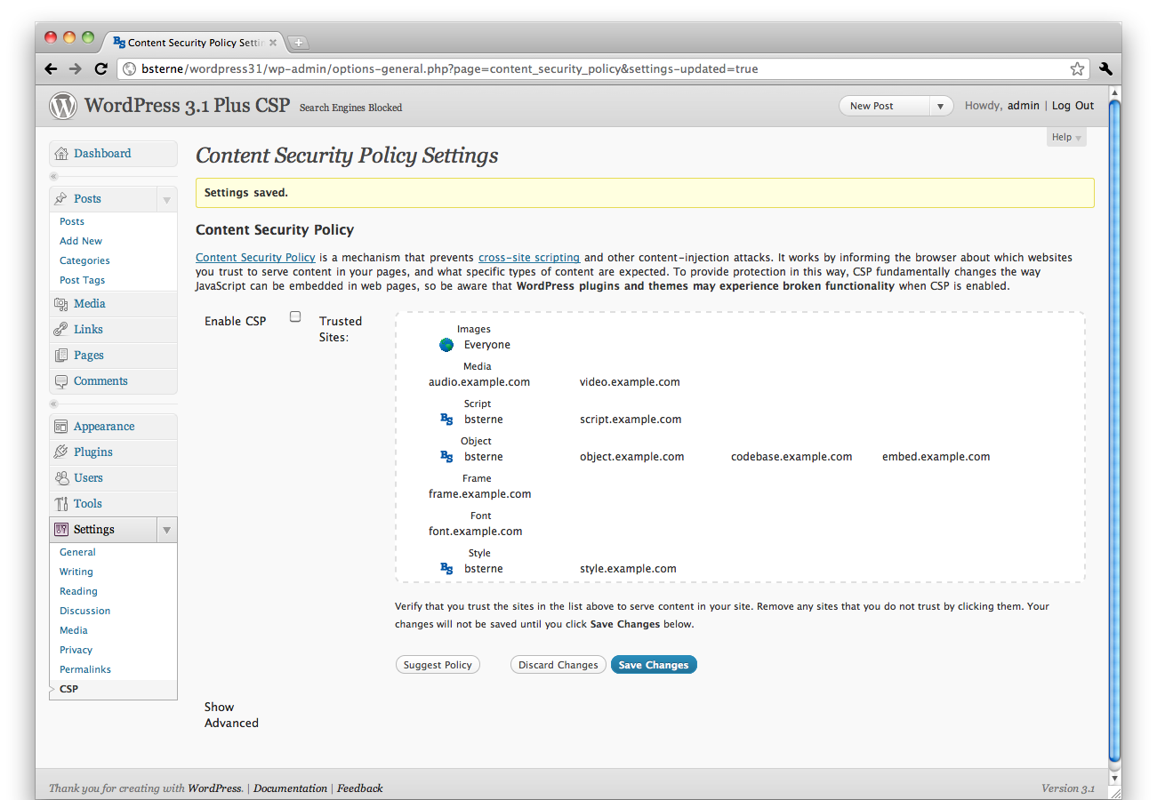
Task: Remove video.example.com from trusted sites
Action: tap(630, 382)
